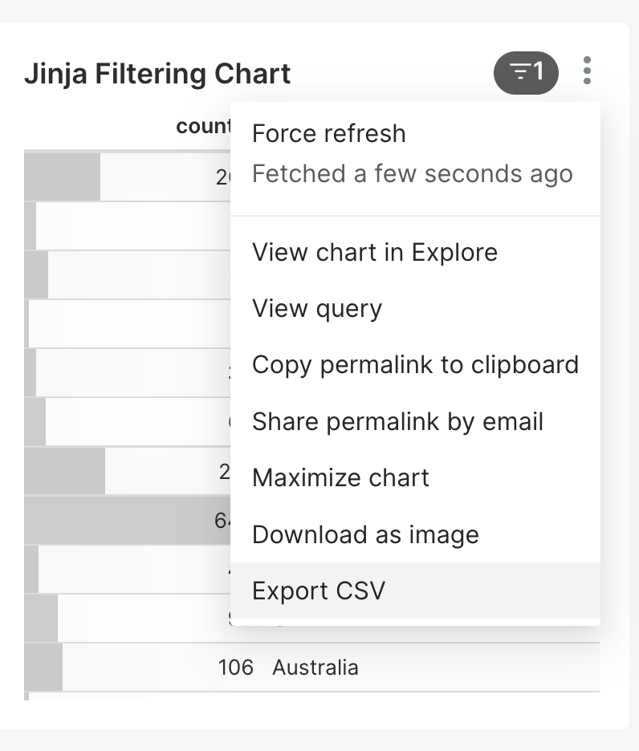The width and height of the screenshot is (639, 751).
Task: Copy permalink to clipboard
Action: tap(415, 364)
